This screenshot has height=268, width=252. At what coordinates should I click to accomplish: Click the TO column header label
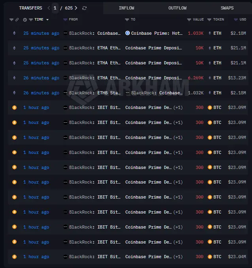tap(133, 19)
